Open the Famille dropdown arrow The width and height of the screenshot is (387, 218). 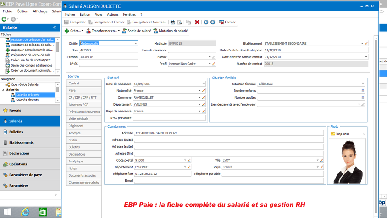coord(210,57)
